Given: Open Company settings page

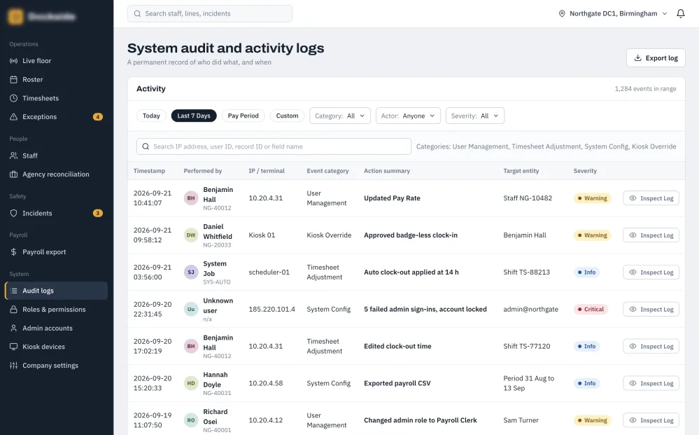Looking at the screenshot, I should 56,366.
